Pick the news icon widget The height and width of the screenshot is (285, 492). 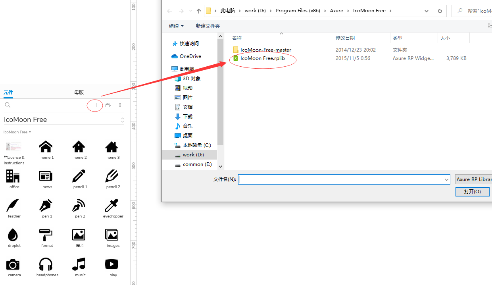coord(46,176)
